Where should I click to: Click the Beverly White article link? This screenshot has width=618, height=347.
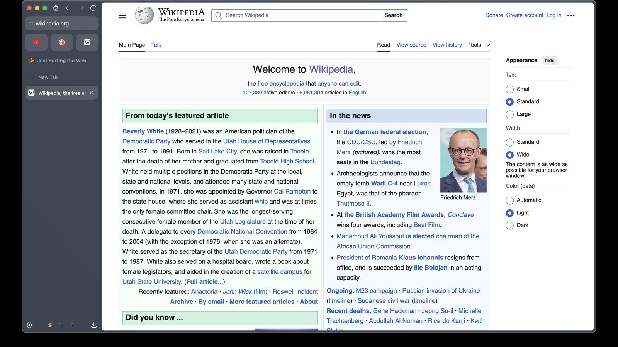click(x=143, y=131)
